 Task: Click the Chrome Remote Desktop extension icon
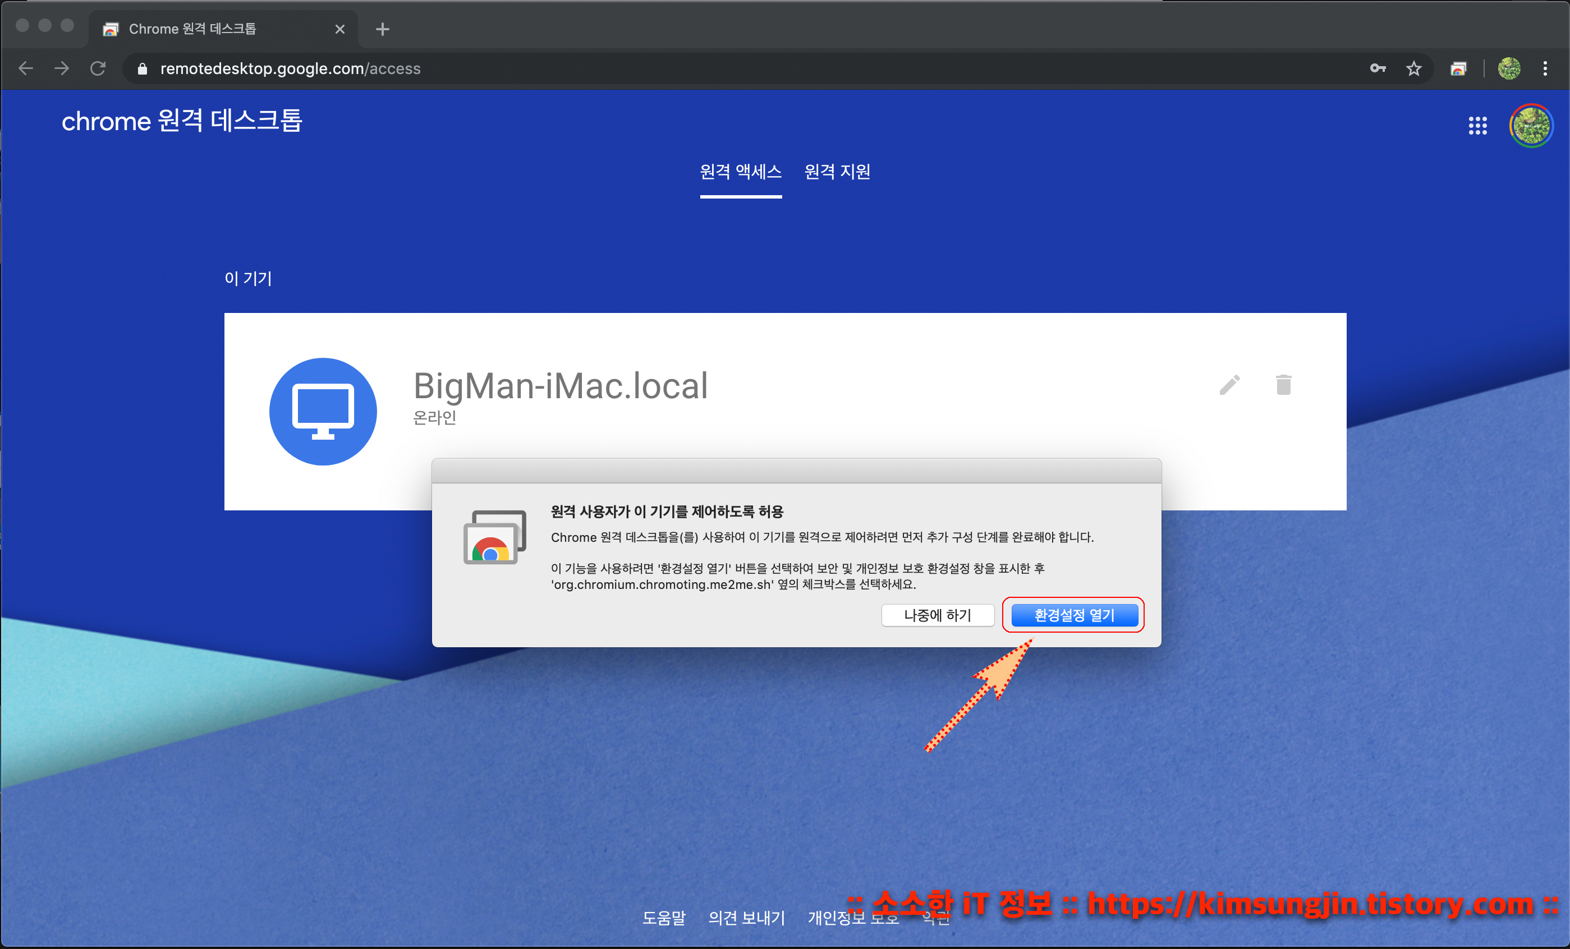[1458, 69]
